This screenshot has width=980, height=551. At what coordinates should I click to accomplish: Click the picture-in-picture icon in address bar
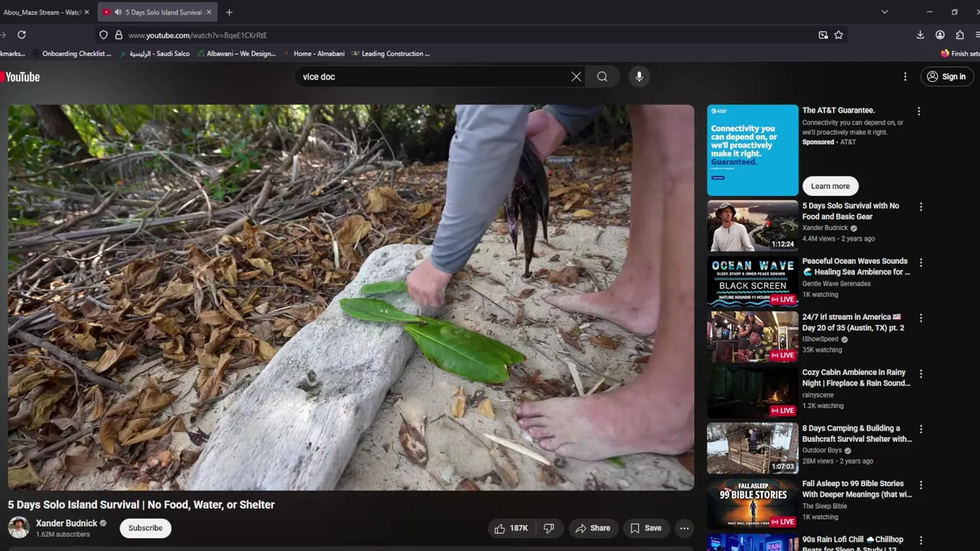click(x=823, y=34)
